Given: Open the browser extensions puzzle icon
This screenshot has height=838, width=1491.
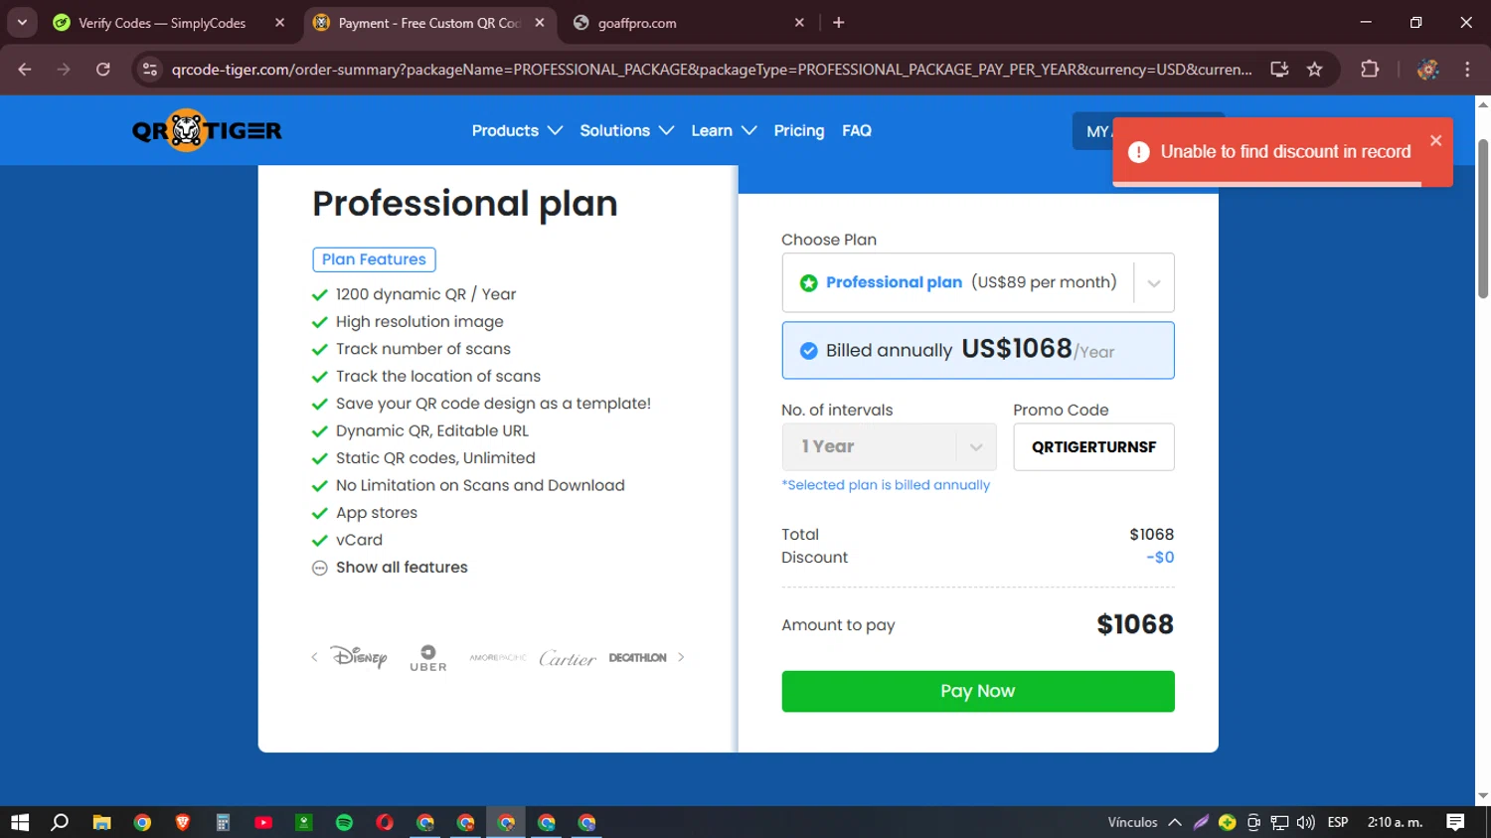Looking at the screenshot, I should 1370,70.
